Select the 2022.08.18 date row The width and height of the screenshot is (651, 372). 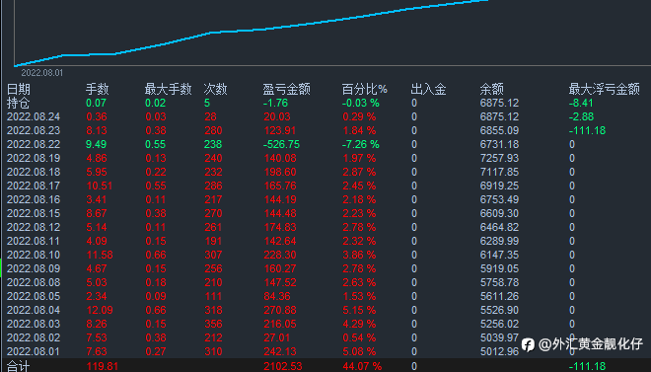click(34, 172)
